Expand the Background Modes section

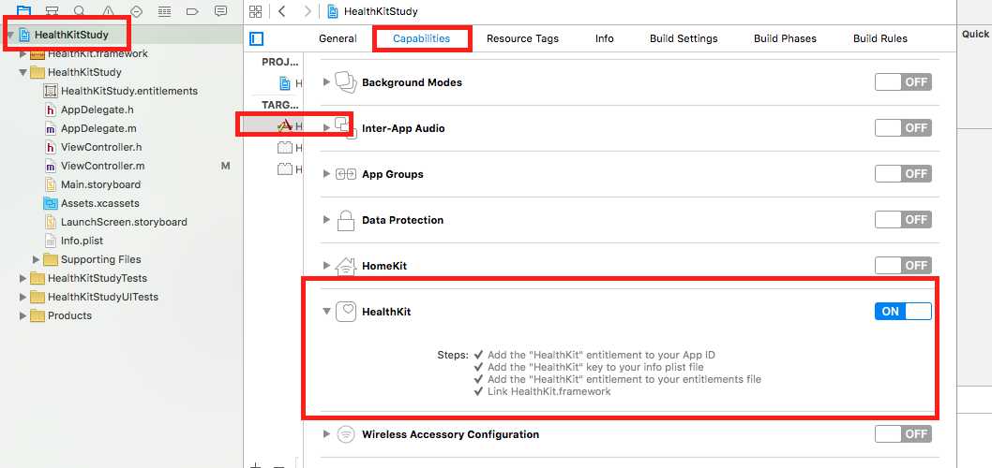[x=326, y=82]
